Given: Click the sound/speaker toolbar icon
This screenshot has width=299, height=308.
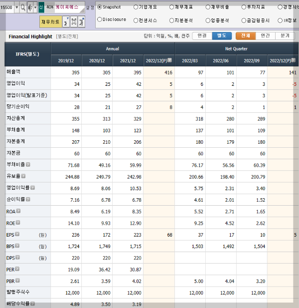Looking at the screenshot, I should [x=30, y=7].
